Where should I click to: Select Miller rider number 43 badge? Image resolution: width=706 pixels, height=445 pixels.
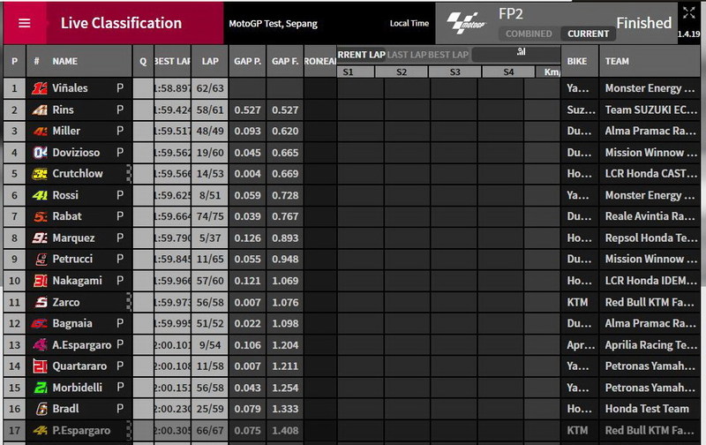(x=40, y=131)
